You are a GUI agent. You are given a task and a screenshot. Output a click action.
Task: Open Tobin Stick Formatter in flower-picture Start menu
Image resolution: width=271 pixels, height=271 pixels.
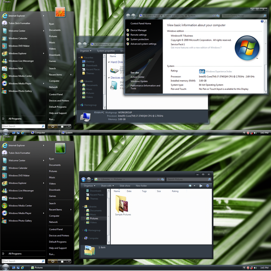click(22, 23)
